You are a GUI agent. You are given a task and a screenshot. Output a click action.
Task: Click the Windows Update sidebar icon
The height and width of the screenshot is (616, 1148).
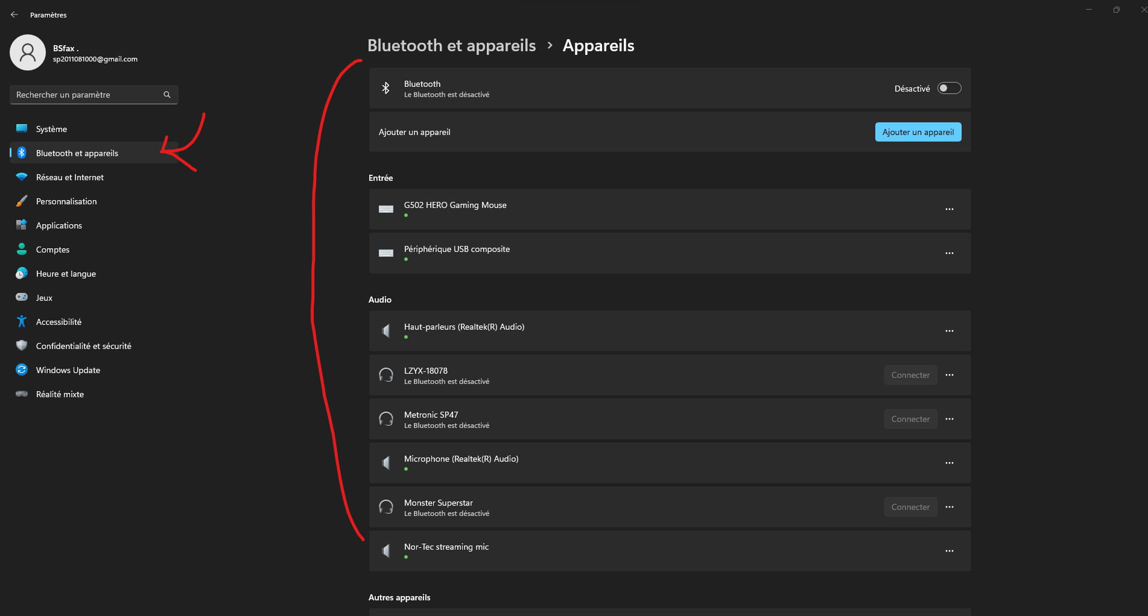pyautogui.click(x=22, y=369)
